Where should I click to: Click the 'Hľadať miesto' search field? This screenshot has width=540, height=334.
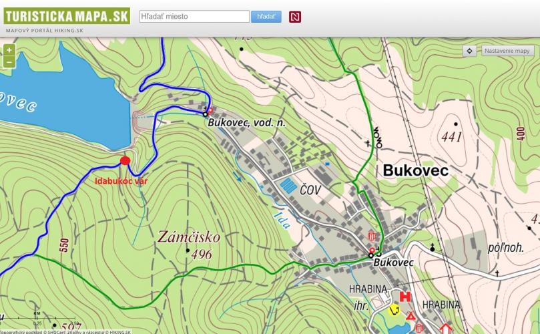tap(194, 16)
